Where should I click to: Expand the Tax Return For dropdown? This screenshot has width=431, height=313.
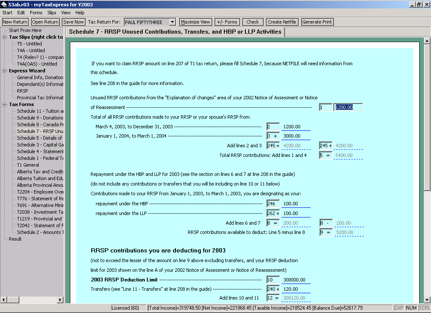172,22
